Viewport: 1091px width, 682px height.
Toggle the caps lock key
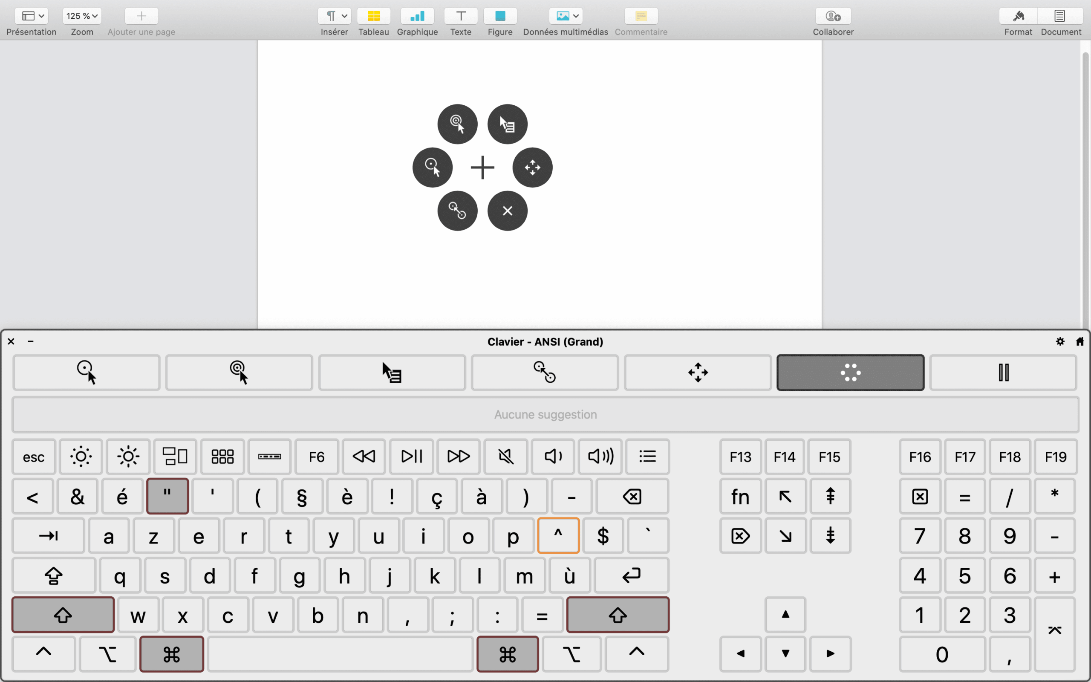tap(53, 575)
